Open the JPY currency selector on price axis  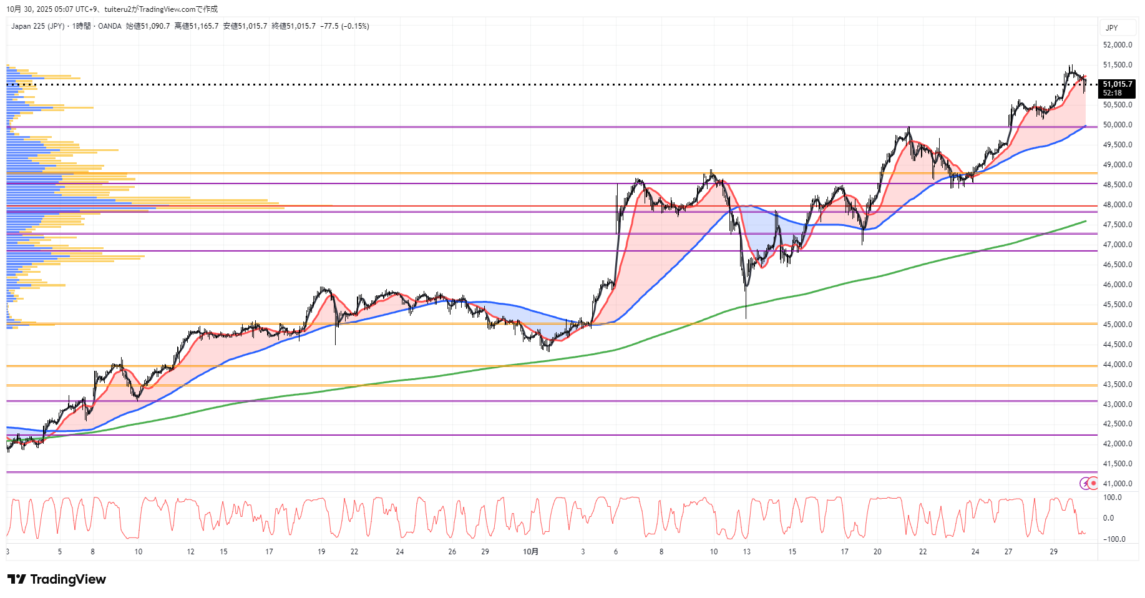pyautogui.click(x=1112, y=27)
